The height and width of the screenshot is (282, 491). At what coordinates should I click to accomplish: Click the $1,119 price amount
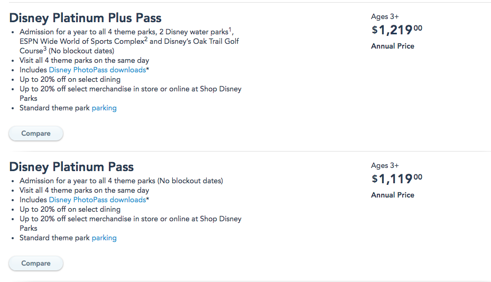click(x=397, y=178)
